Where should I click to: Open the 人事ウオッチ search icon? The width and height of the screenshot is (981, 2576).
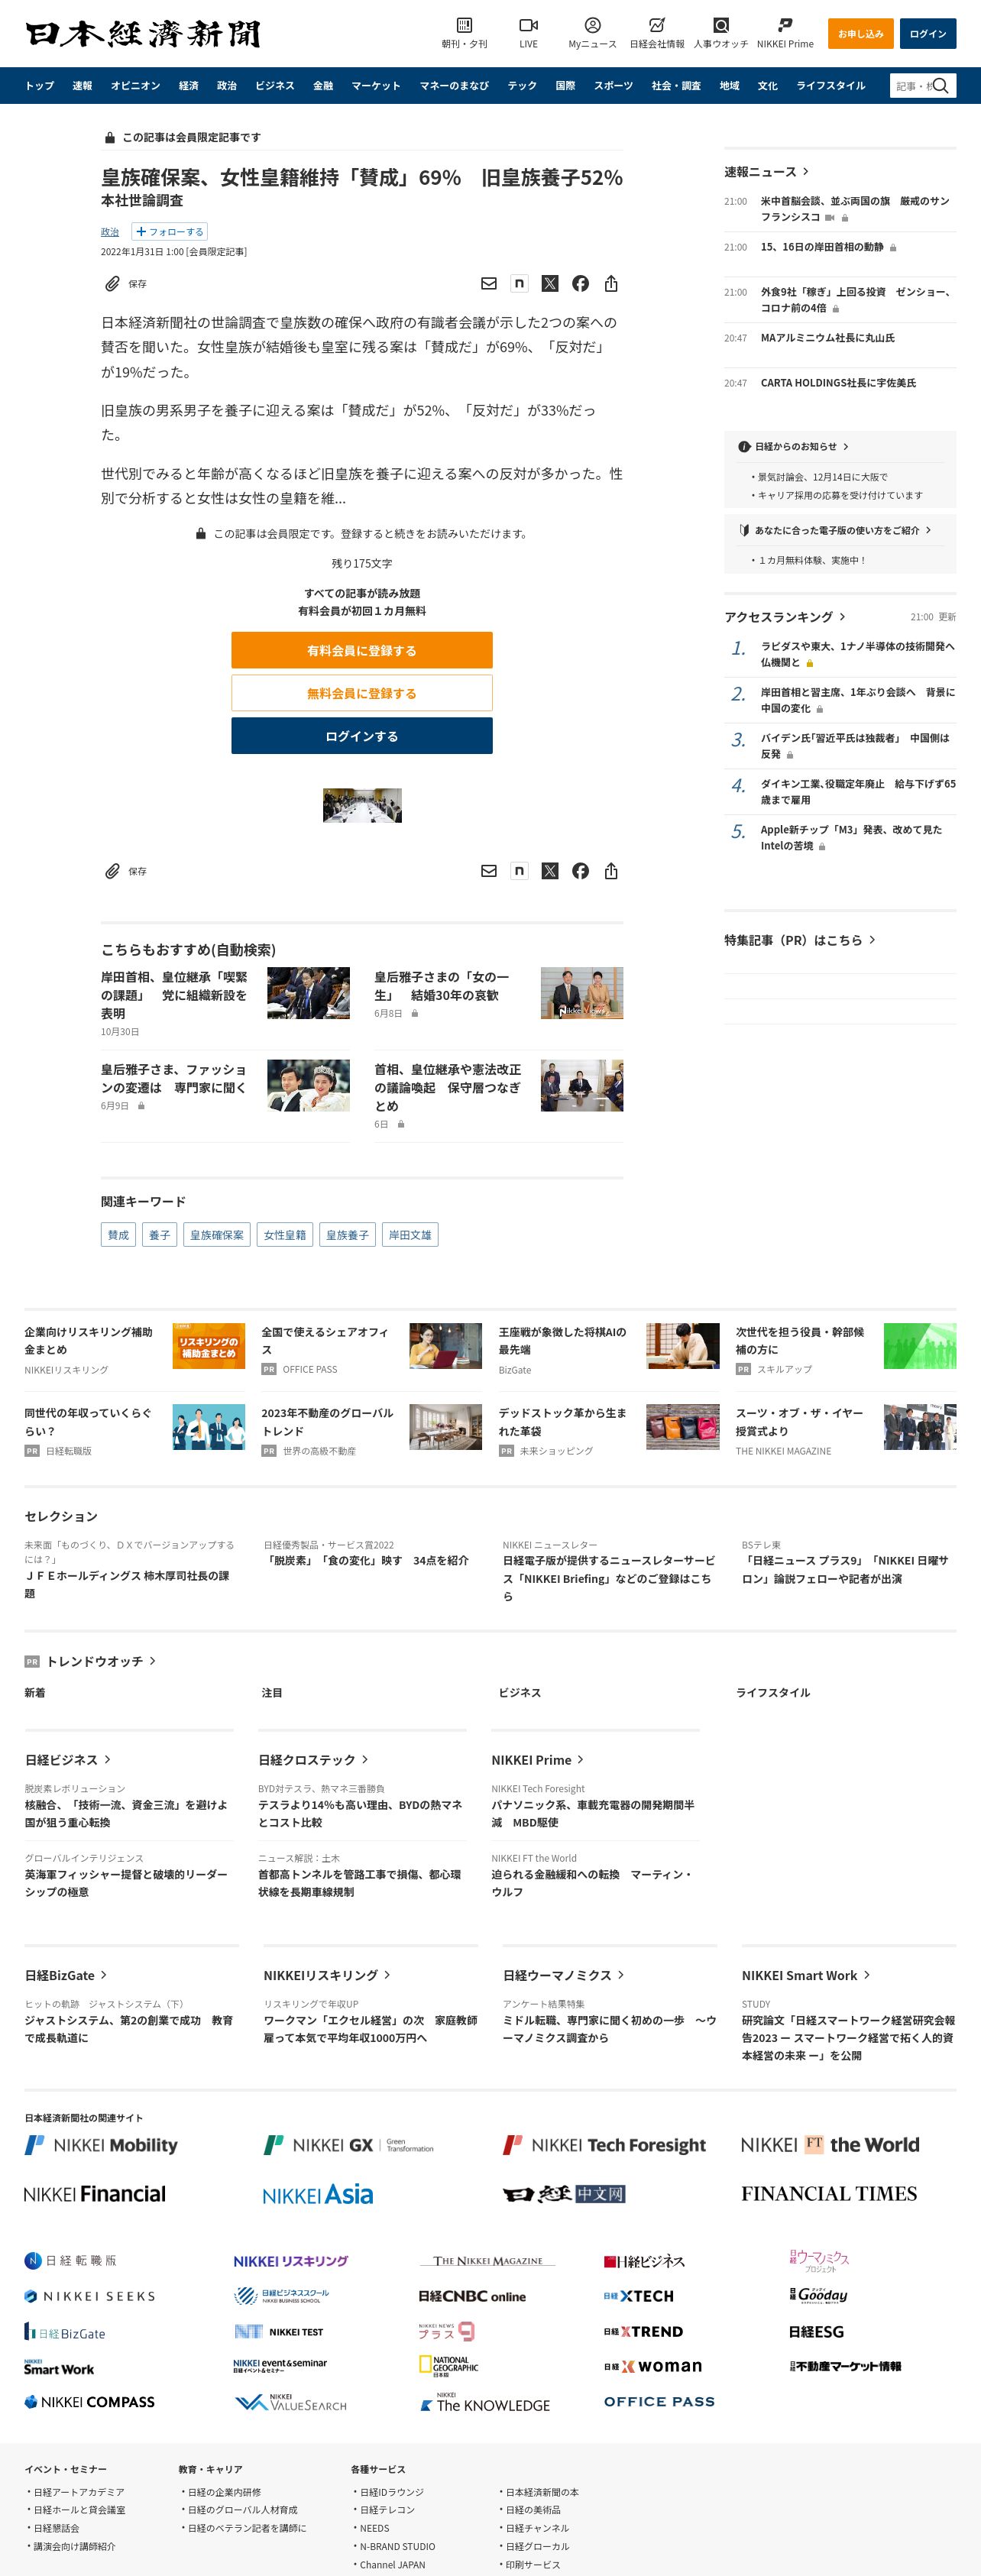[721, 26]
